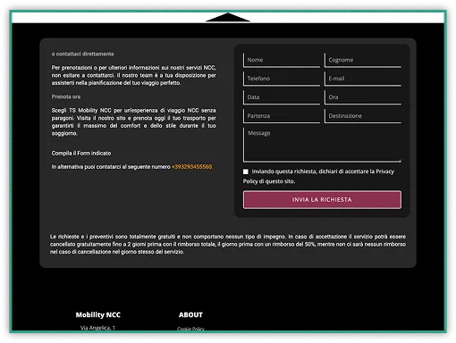The image size is (456, 343).
Task: Call the orange phone number link
Action: 192,167
